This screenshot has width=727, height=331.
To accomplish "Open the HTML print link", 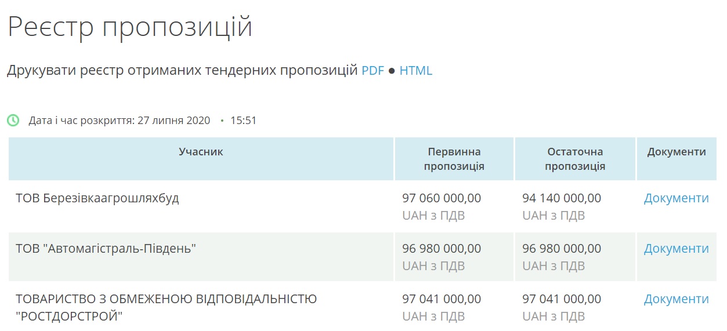I will point(416,71).
